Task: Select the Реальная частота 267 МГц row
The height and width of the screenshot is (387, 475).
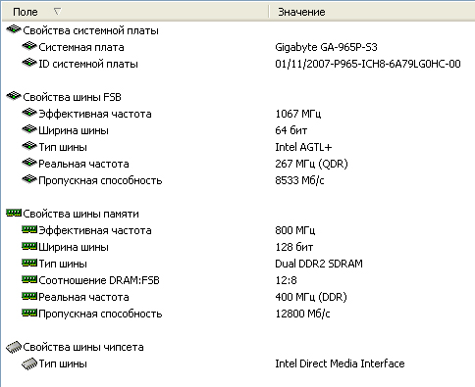Action: 238,164
